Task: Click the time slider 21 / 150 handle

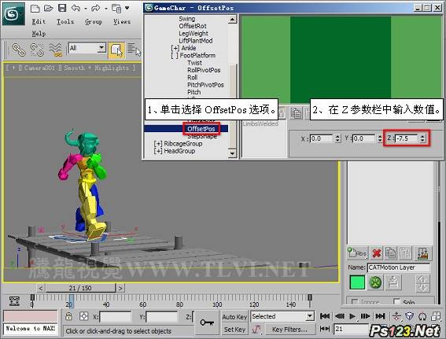Action: (x=80, y=288)
